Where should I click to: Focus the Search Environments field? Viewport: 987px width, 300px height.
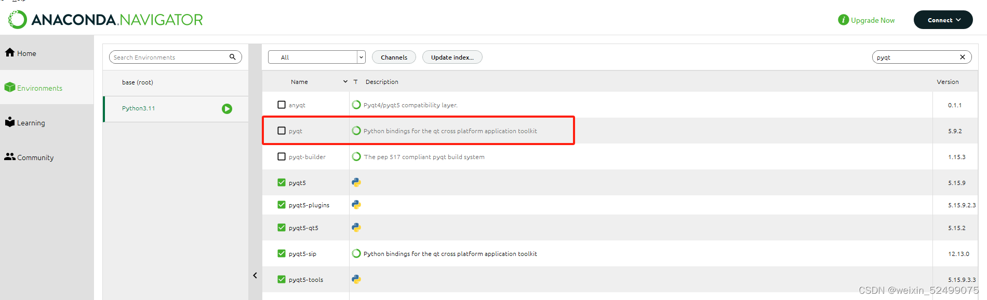[176, 57]
